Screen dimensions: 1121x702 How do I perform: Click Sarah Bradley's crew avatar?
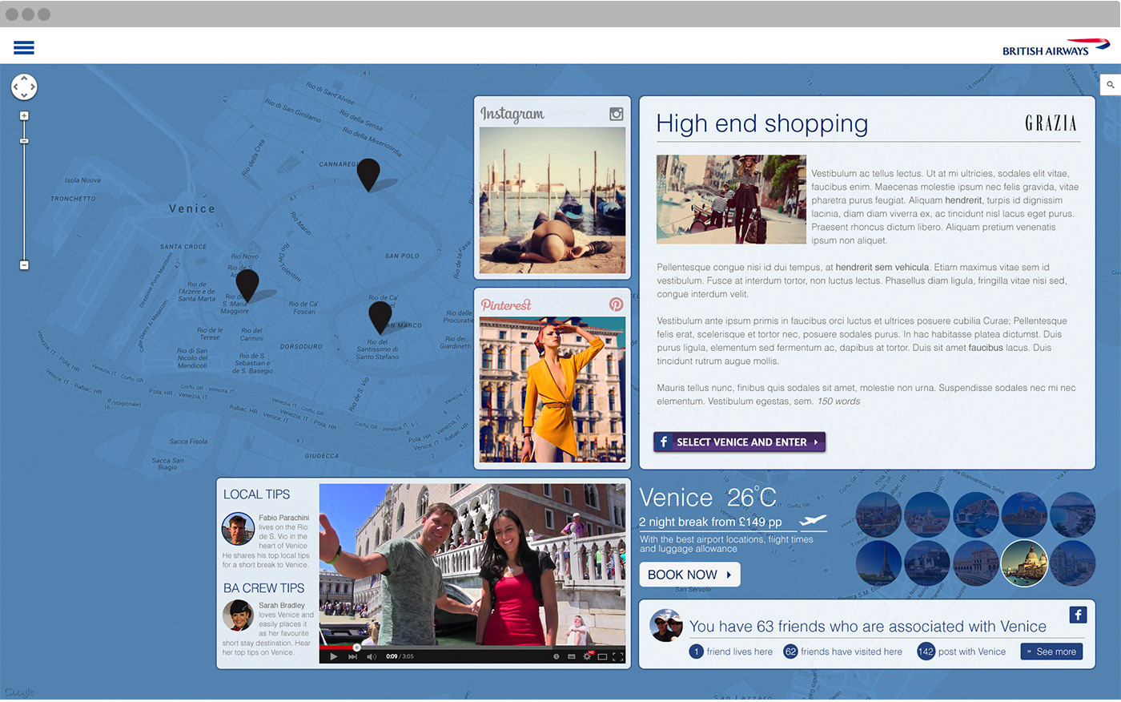tap(238, 615)
